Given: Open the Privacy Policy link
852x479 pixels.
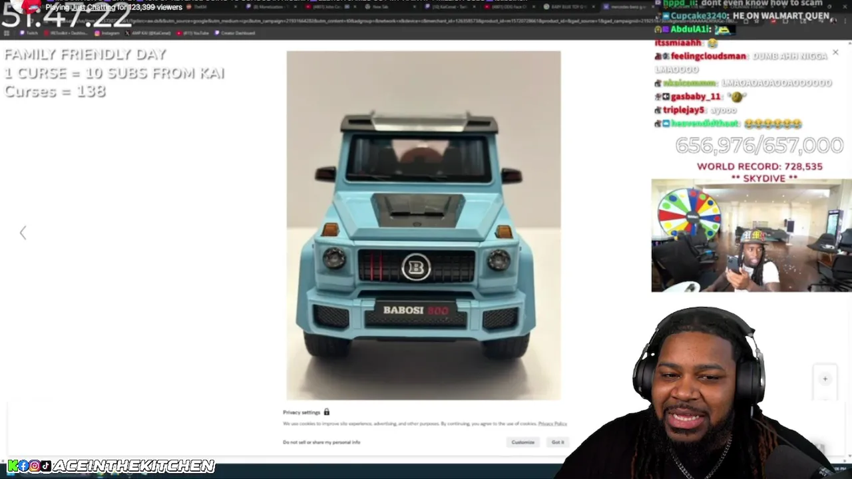Looking at the screenshot, I should pyautogui.click(x=552, y=424).
